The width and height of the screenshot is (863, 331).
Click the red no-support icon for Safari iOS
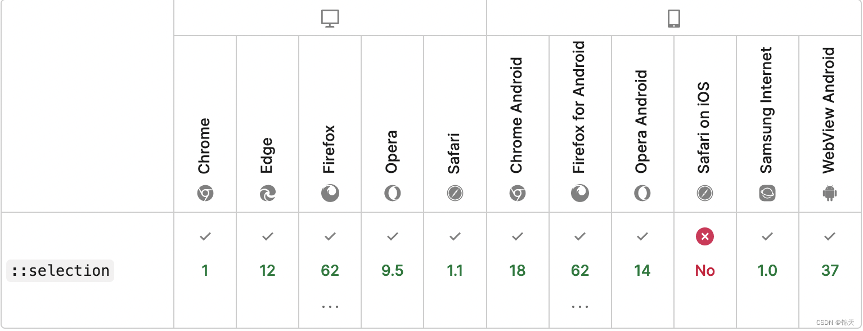click(705, 236)
